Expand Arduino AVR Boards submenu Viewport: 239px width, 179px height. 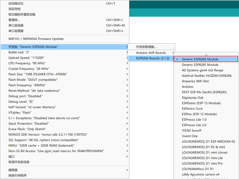point(151,53)
